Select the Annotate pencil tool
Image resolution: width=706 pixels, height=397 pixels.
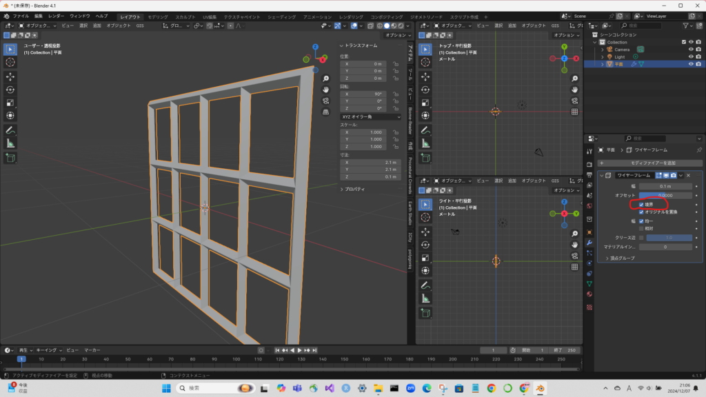10,130
